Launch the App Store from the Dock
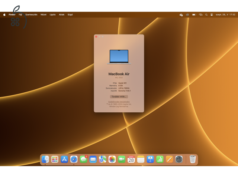Screen dimensions: 238x178 tap(64, 159)
